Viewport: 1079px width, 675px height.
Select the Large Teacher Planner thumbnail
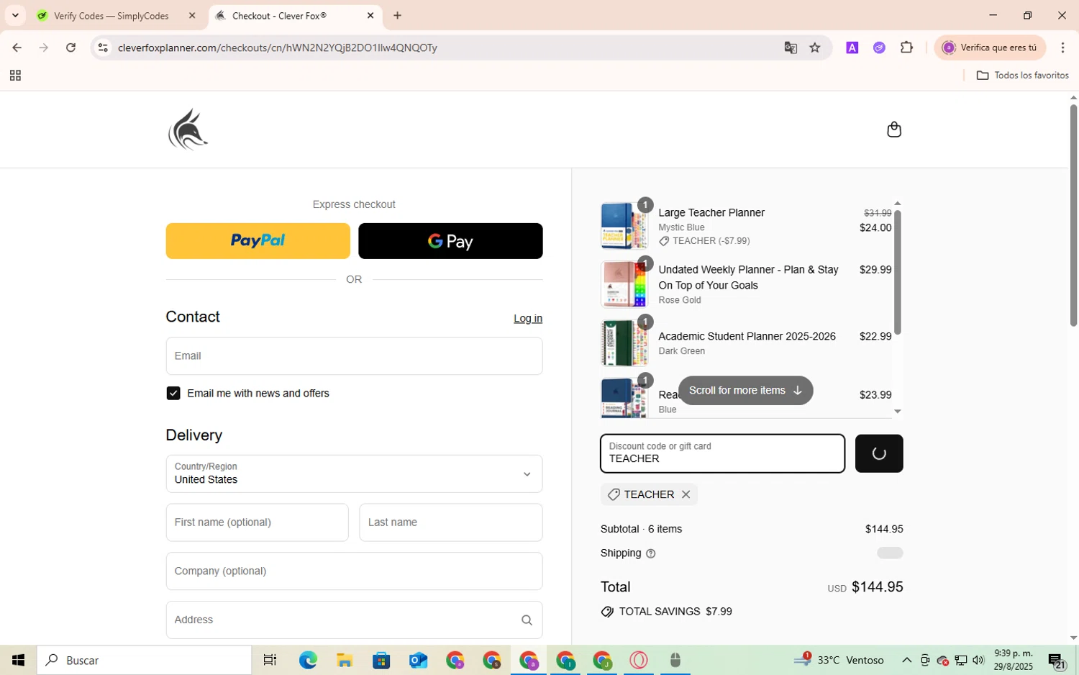(624, 226)
